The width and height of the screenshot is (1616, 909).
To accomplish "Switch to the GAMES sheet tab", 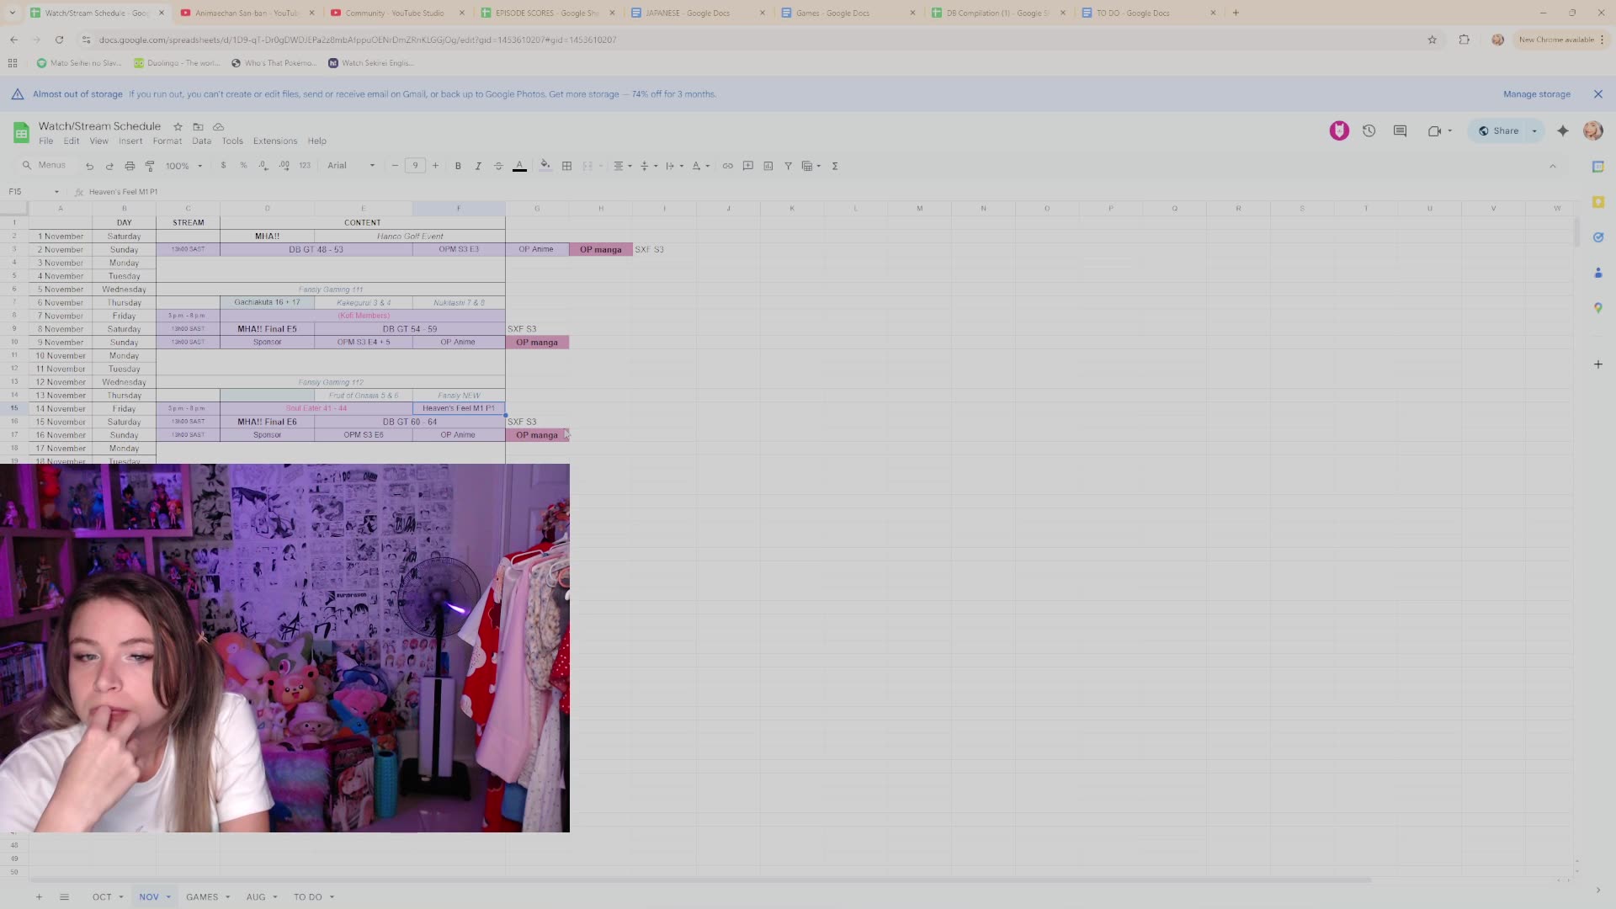I will [202, 896].
